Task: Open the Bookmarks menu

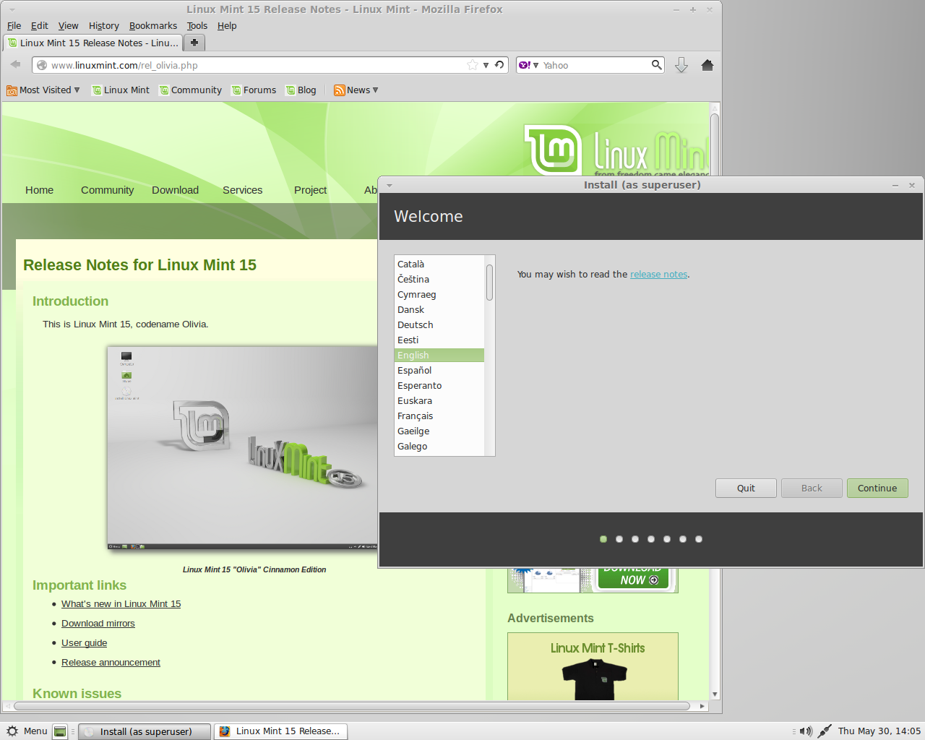Action: (x=152, y=26)
